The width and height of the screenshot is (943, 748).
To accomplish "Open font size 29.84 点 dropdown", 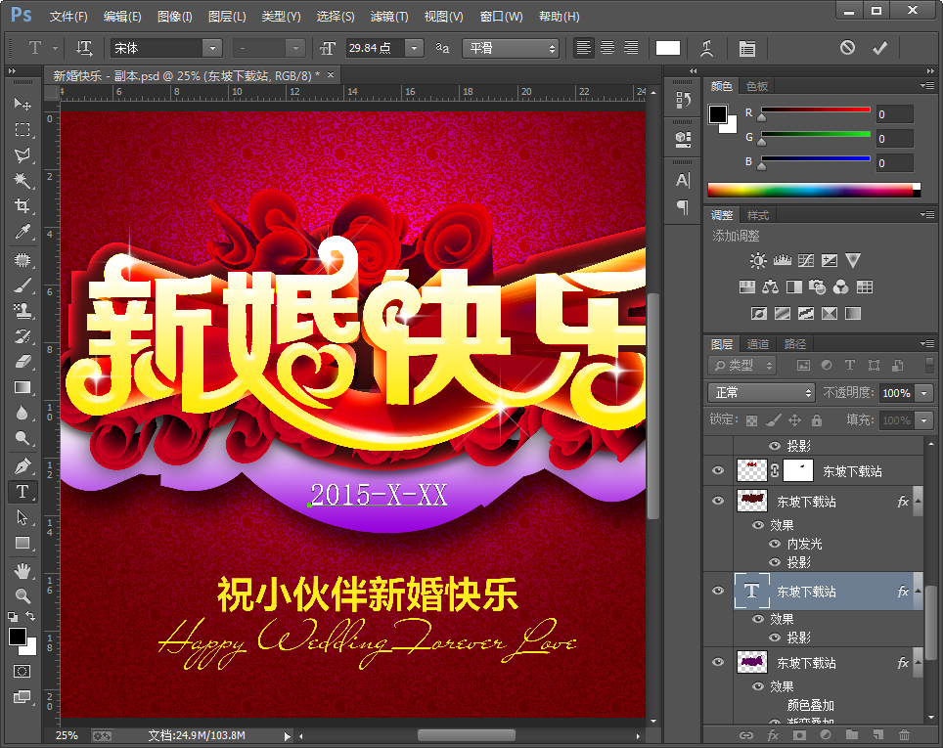I will [x=415, y=48].
